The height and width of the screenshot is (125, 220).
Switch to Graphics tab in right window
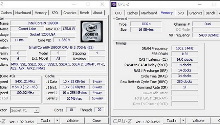[196, 13]
